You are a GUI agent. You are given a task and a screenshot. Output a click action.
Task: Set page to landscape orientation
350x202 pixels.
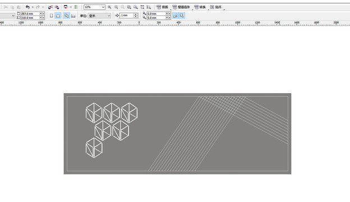58,16
